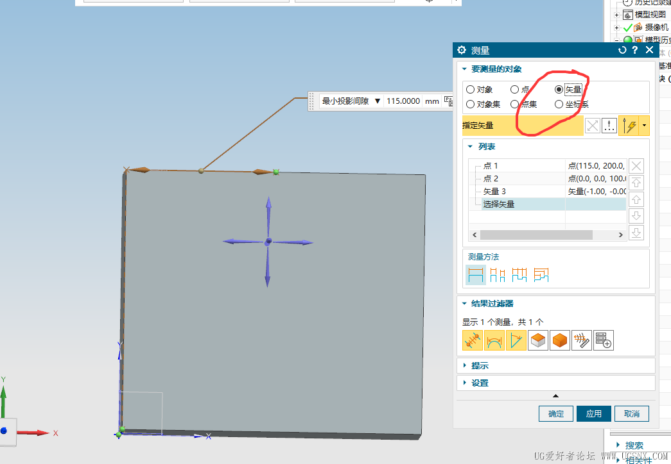Screen dimensions: 671x464
Task: Click the move-to-top arrow icon beside list
Action: pyautogui.click(x=636, y=183)
